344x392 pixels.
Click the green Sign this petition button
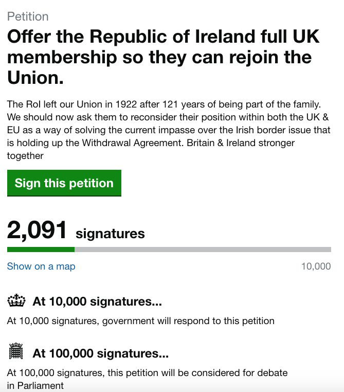[64, 183]
